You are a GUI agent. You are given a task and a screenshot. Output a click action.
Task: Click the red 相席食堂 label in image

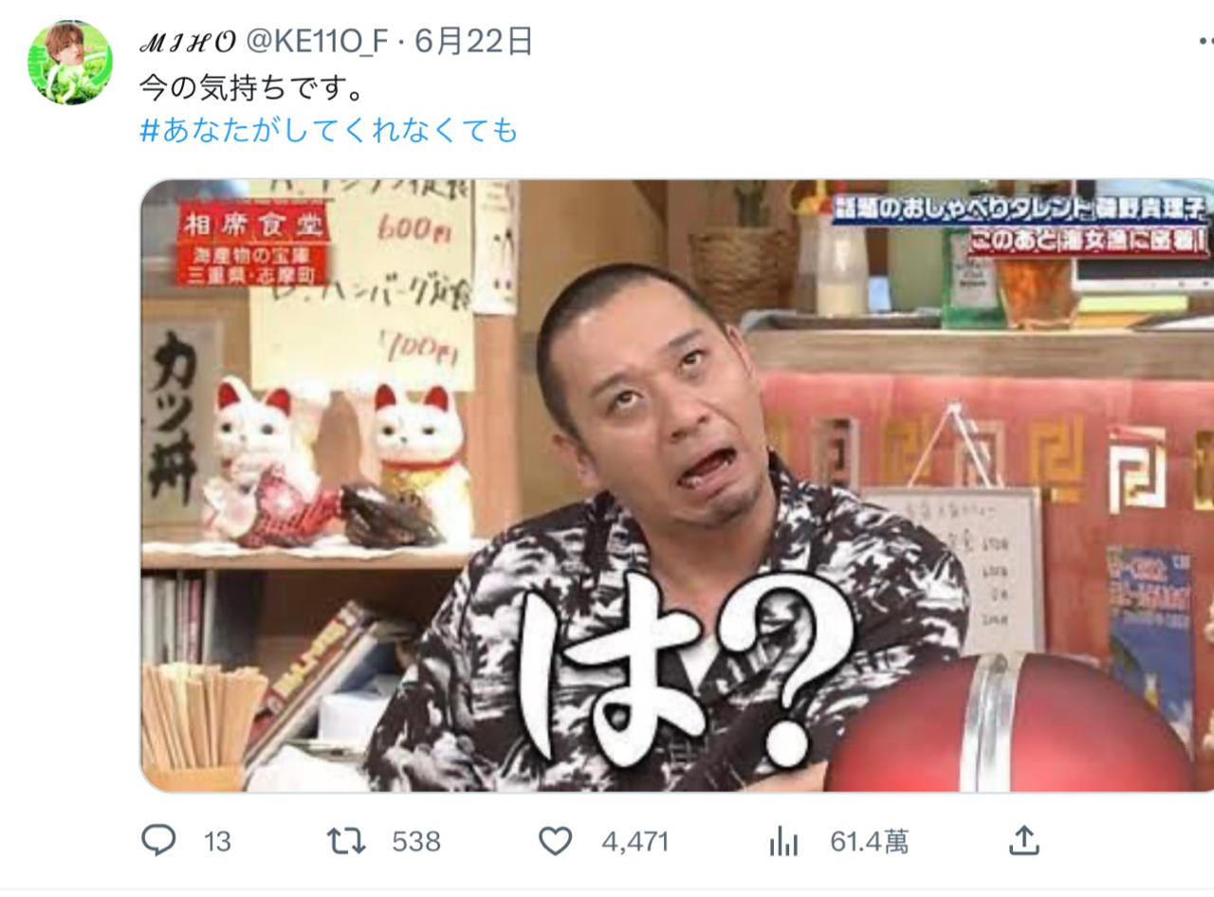tap(252, 244)
